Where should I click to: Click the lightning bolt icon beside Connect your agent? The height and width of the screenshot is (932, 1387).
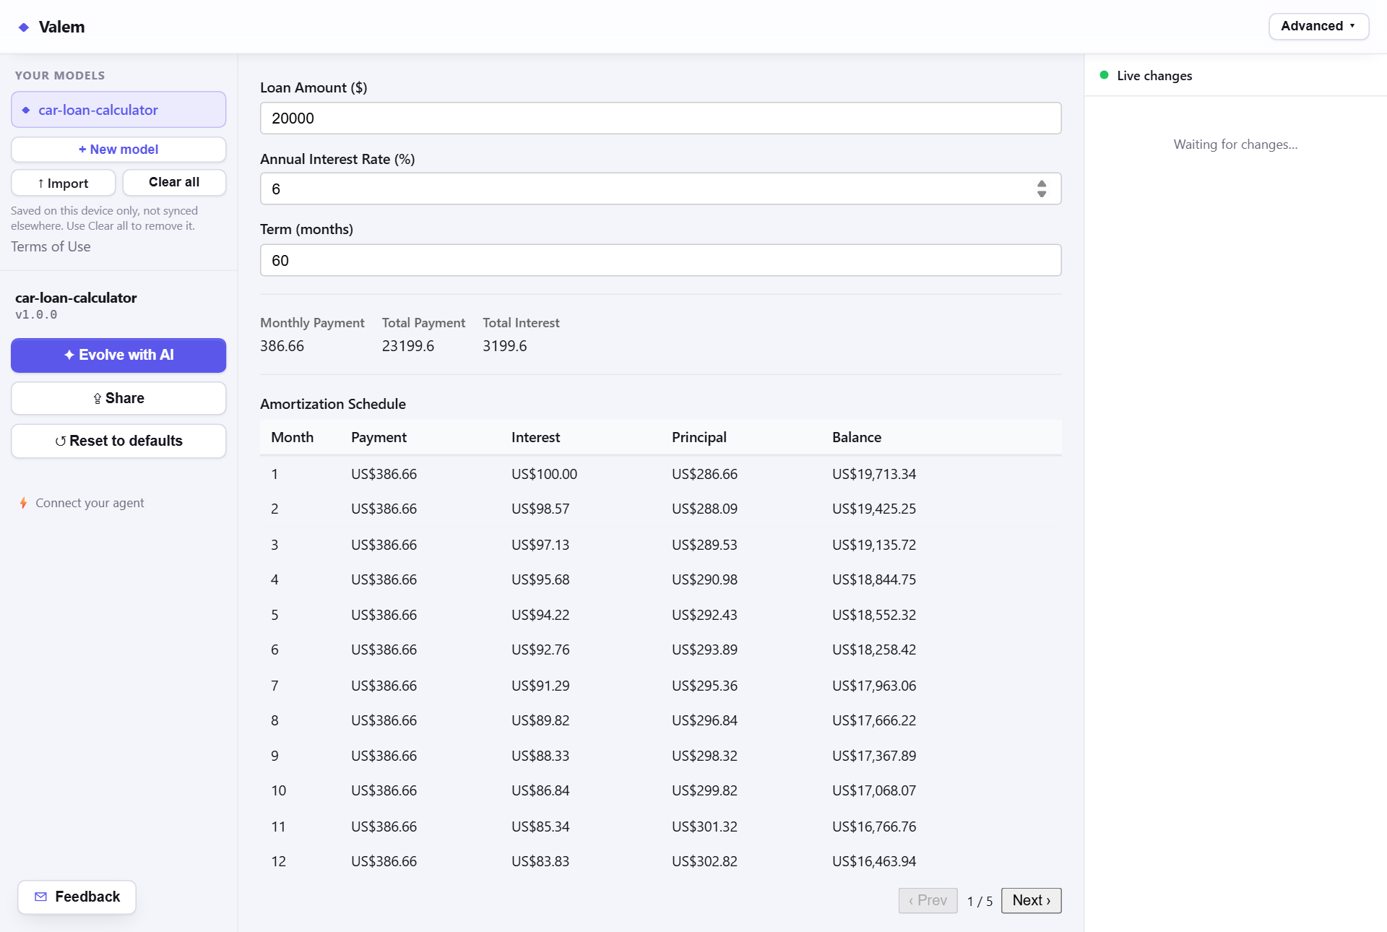coord(24,503)
